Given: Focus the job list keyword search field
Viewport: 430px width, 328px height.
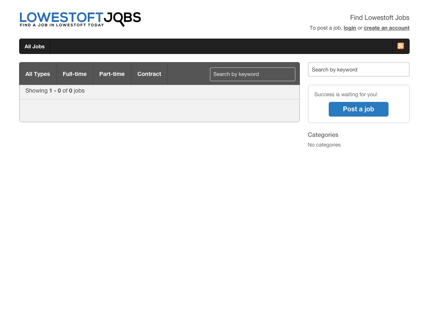Looking at the screenshot, I should tap(253, 74).
